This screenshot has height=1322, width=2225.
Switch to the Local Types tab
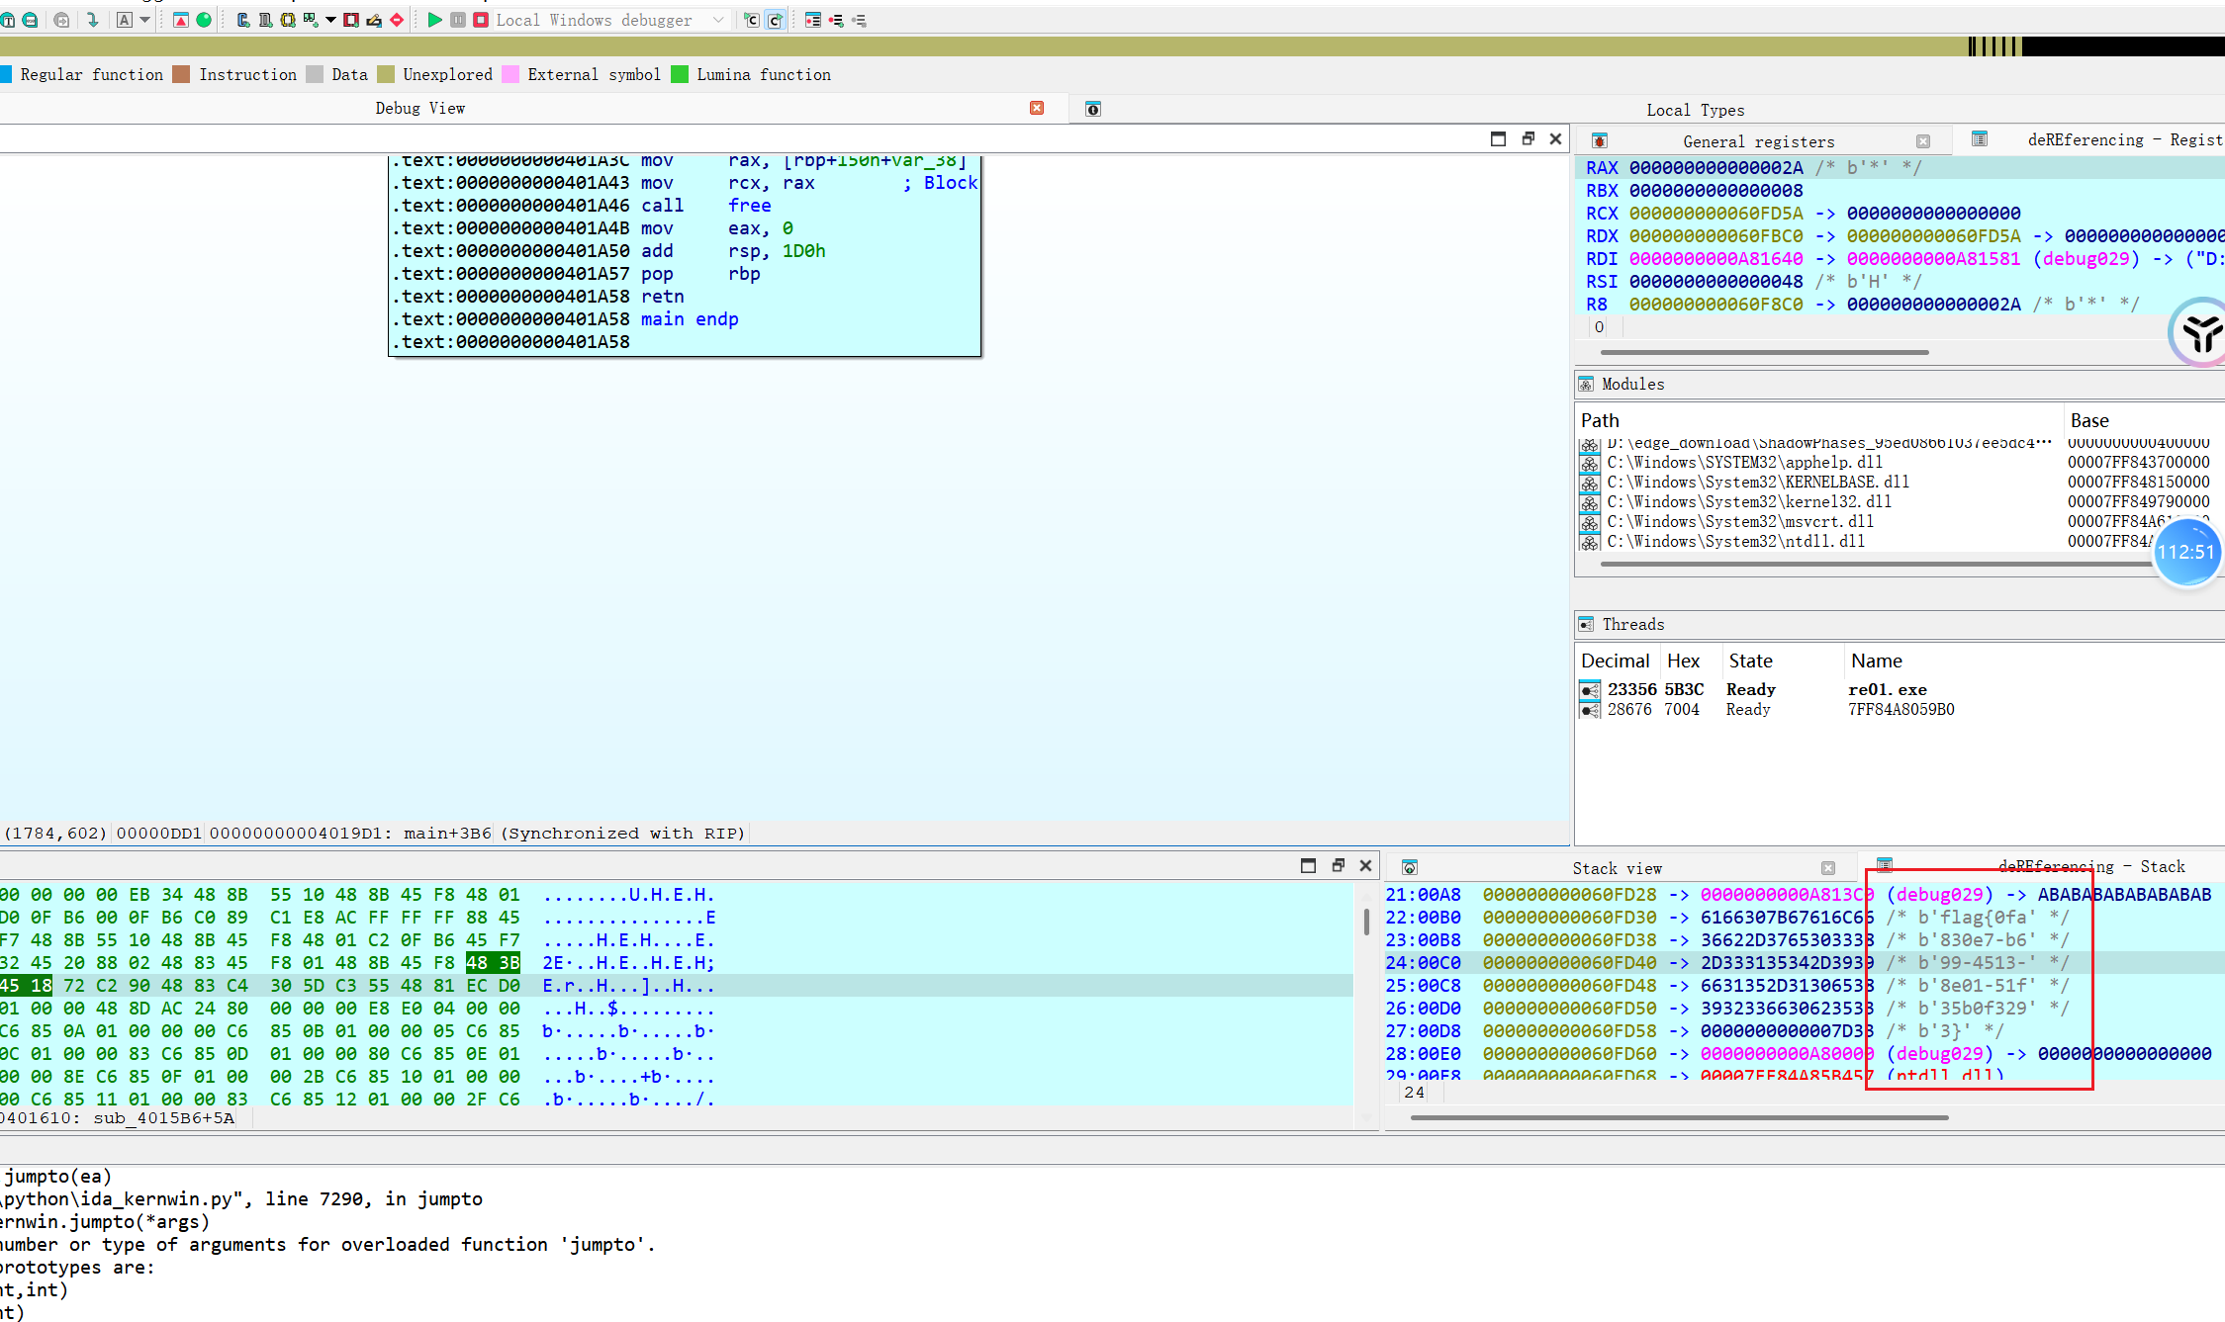click(1694, 110)
